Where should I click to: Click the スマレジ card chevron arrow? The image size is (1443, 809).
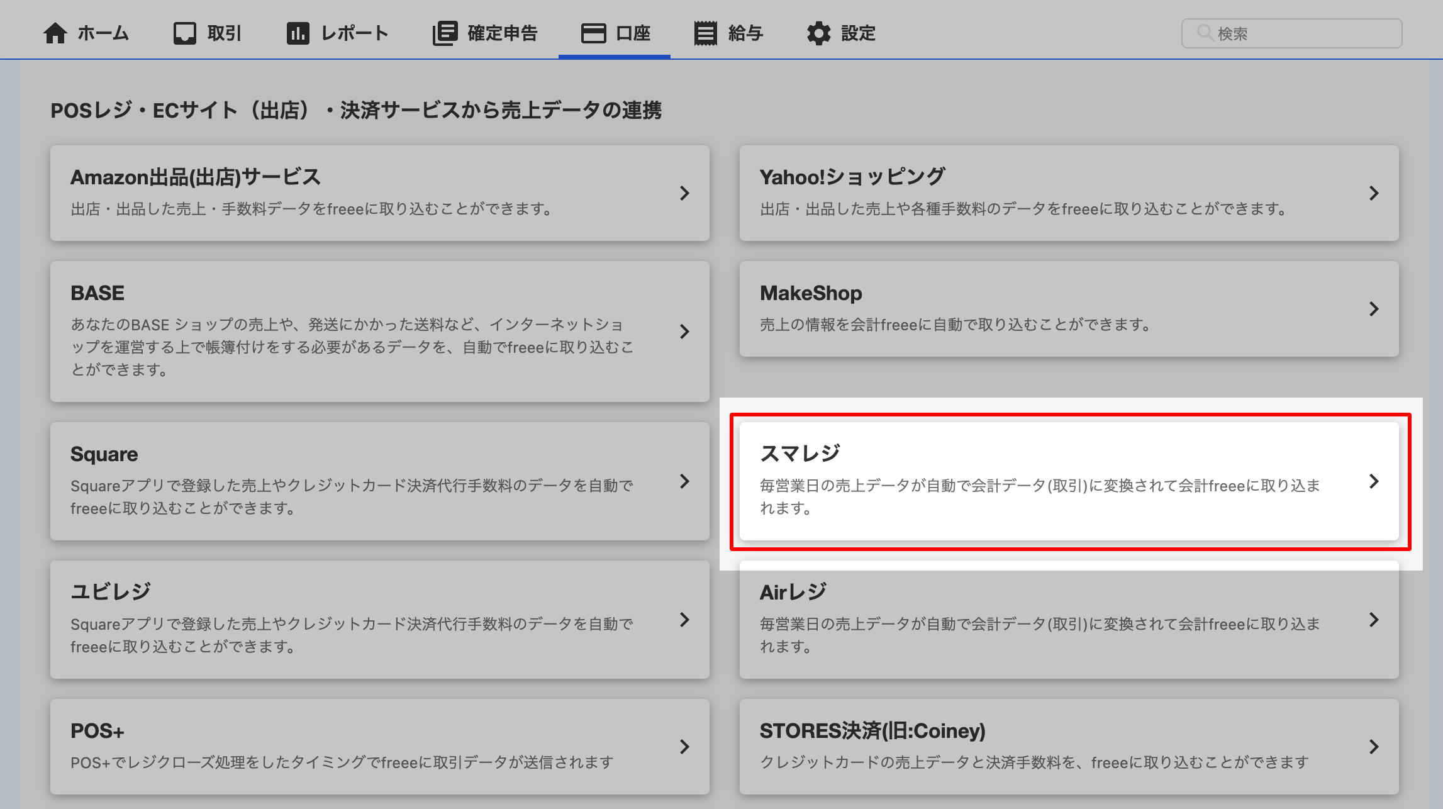(1374, 481)
